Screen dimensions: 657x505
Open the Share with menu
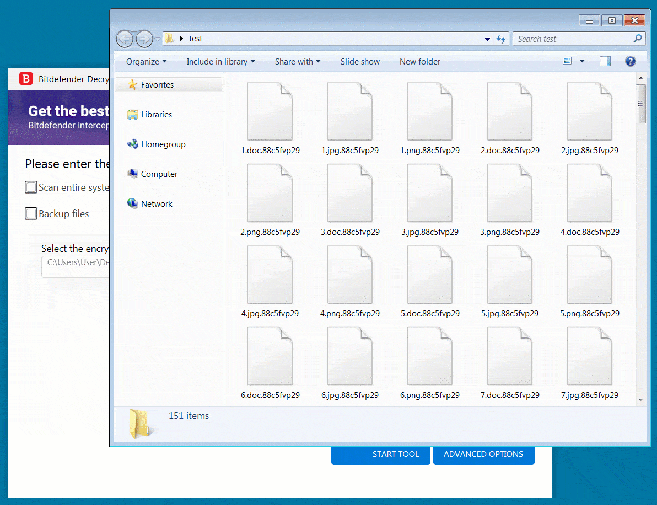298,62
